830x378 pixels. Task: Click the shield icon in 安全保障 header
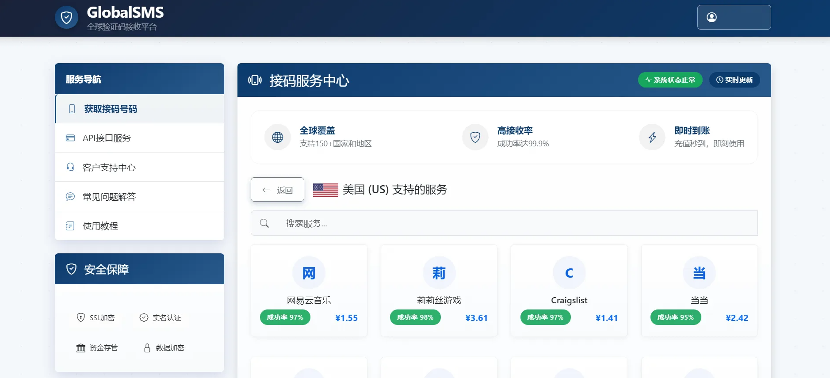coord(71,269)
